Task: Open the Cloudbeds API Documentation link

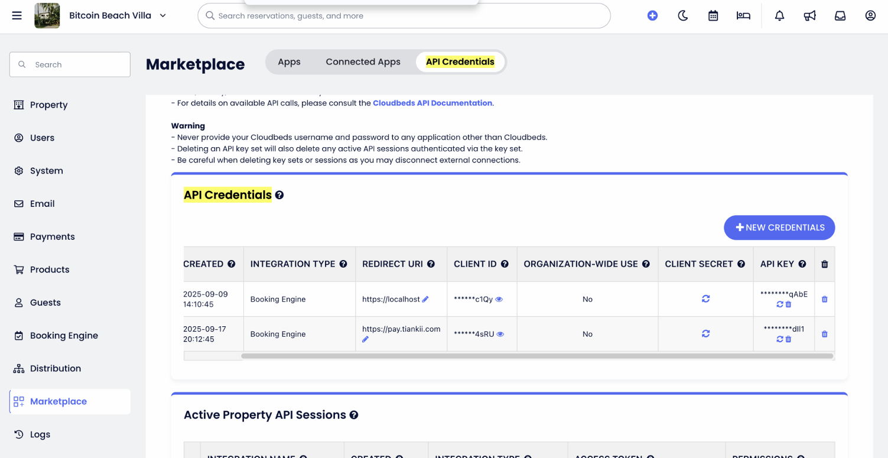Action: tap(432, 103)
